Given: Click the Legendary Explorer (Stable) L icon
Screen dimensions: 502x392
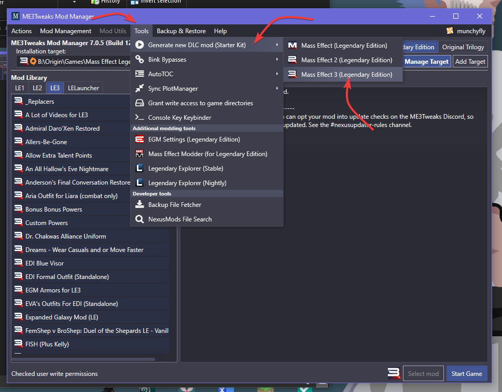Looking at the screenshot, I should (140, 168).
